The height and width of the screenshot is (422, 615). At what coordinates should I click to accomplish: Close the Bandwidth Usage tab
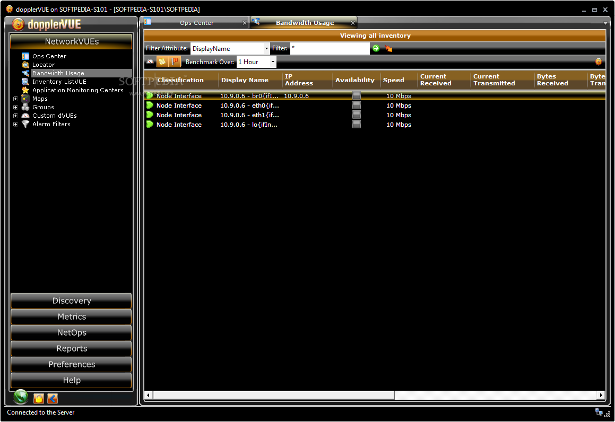pyautogui.click(x=353, y=23)
